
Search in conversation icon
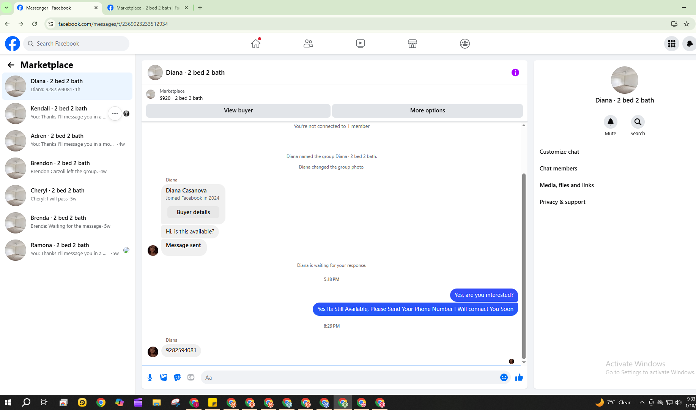coord(638,122)
